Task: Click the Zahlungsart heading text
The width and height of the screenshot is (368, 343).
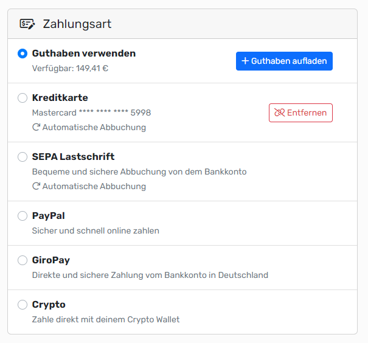Action: click(77, 24)
